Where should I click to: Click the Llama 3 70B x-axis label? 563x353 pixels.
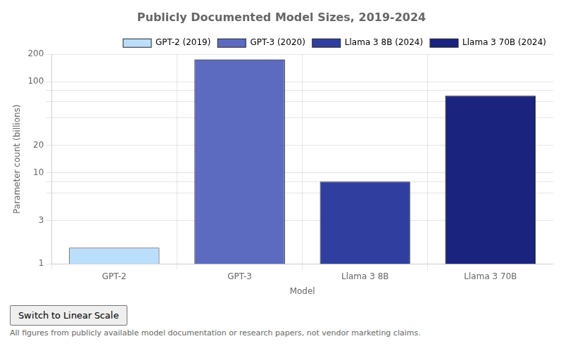coord(490,276)
